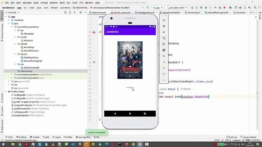The height and width of the screenshot is (147, 262).
Task: Open the App Inspection tool window
Action: (x=83, y=137)
